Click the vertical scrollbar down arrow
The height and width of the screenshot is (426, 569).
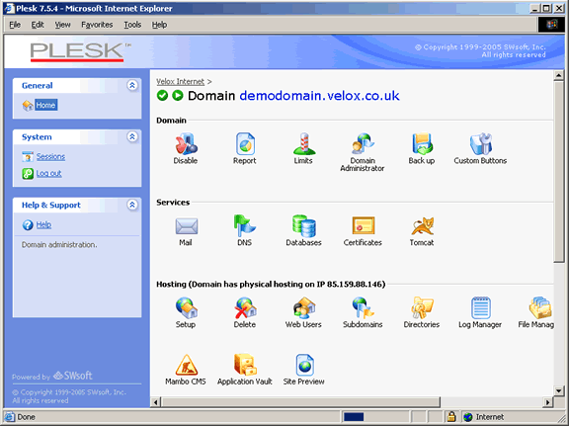pos(559,391)
